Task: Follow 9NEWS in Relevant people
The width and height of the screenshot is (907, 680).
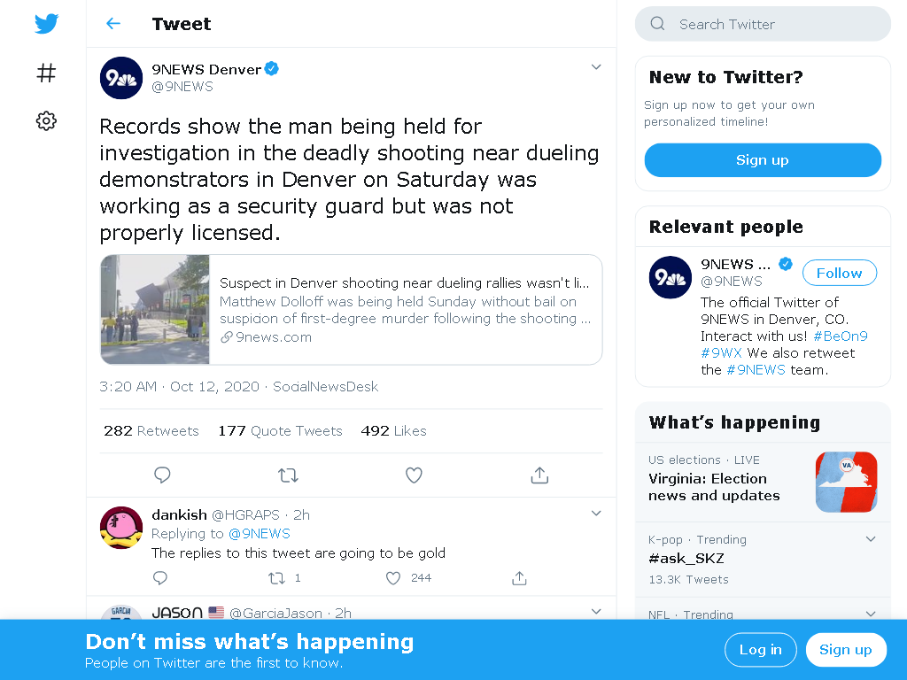Action: point(840,273)
